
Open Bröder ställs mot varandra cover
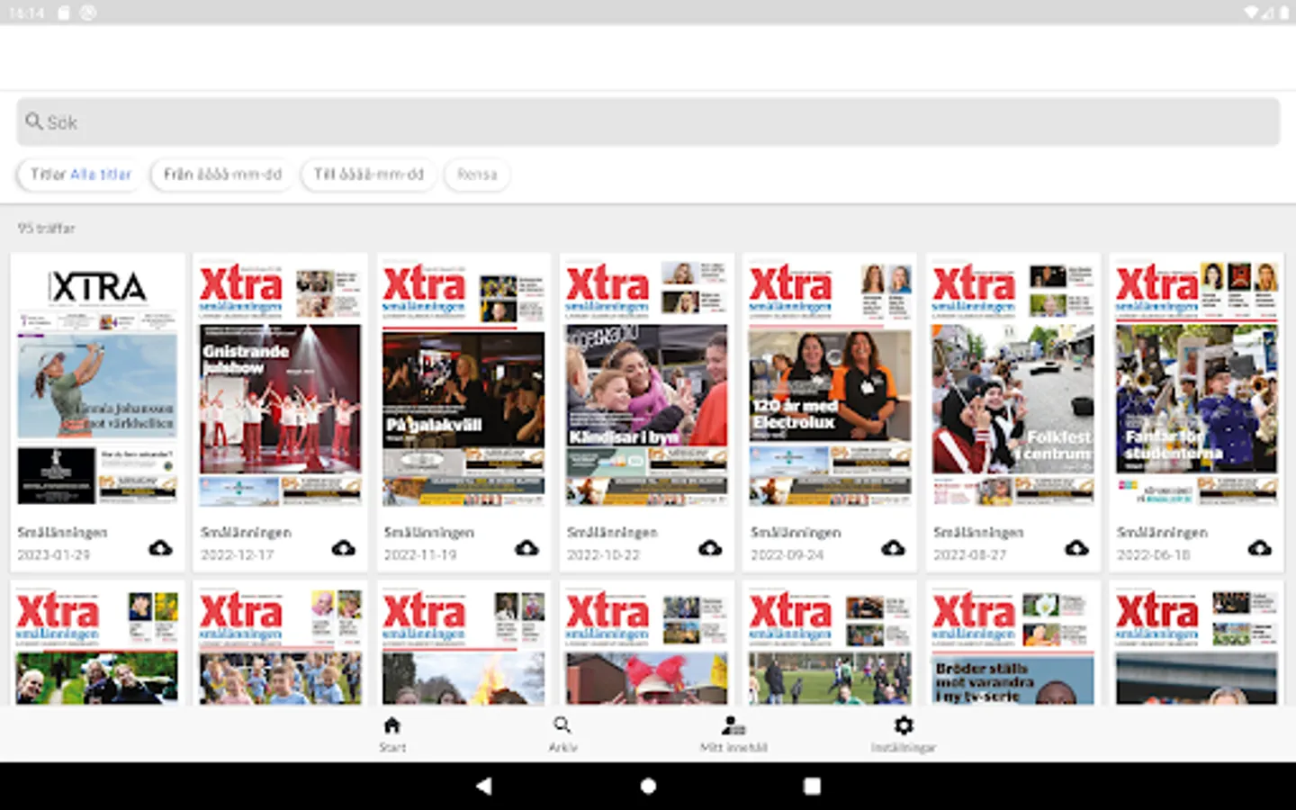(1013, 645)
